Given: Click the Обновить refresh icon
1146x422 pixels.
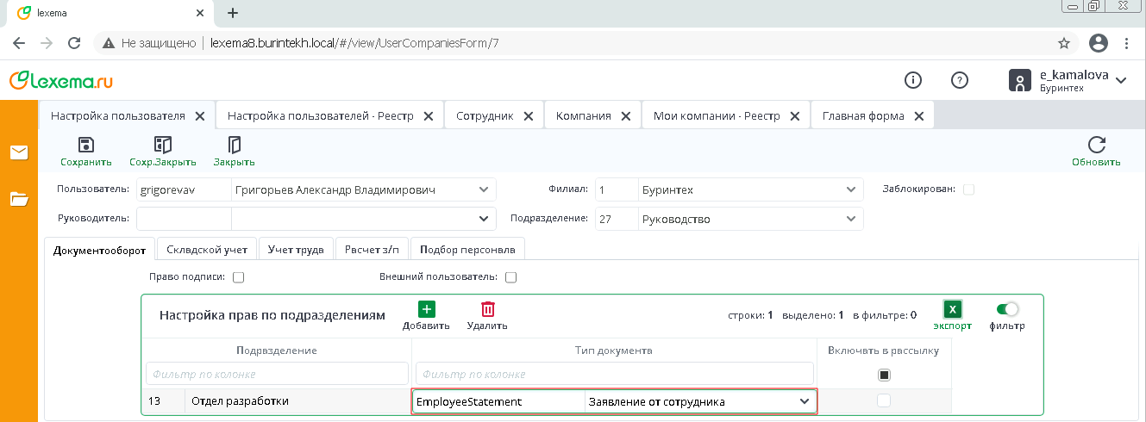Looking at the screenshot, I should pos(1096,146).
